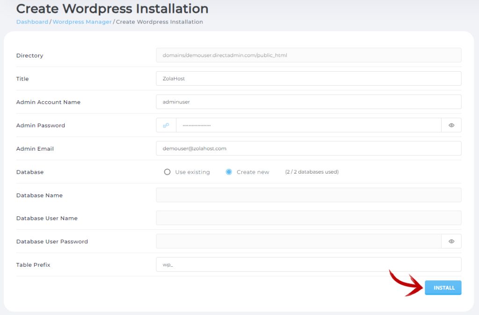The width and height of the screenshot is (479, 315).
Task: Click the Create Wordpress Installation page heading
Action: [x=112, y=8]
